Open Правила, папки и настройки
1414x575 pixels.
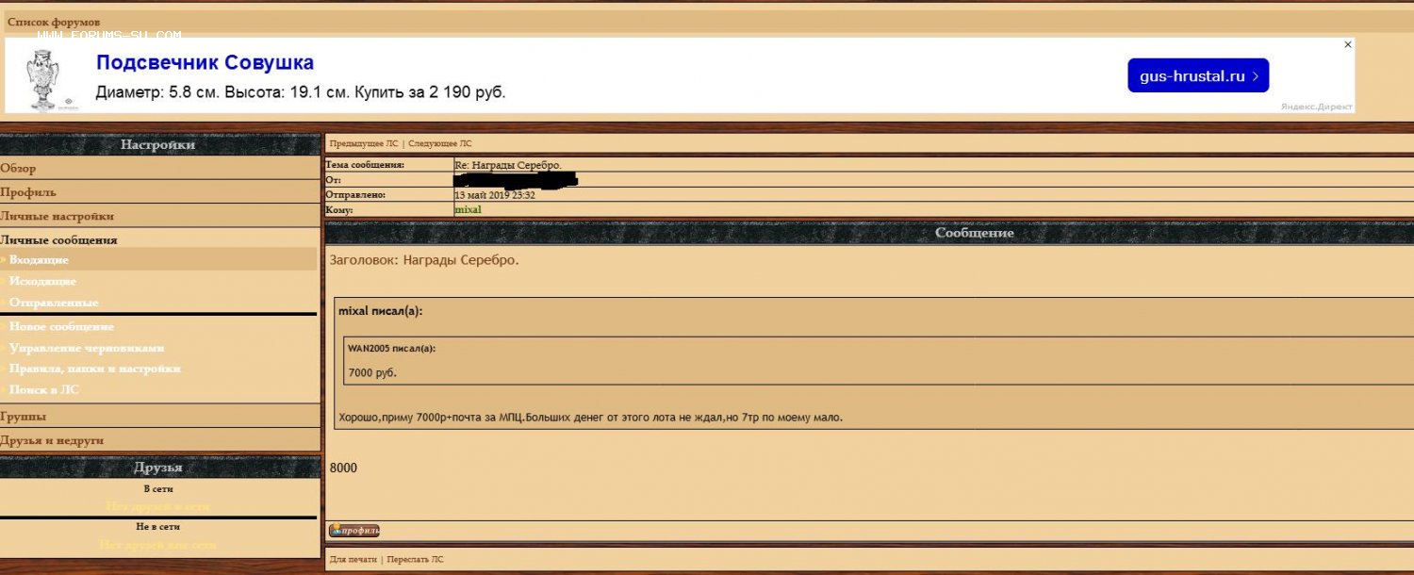click(94, 369)
